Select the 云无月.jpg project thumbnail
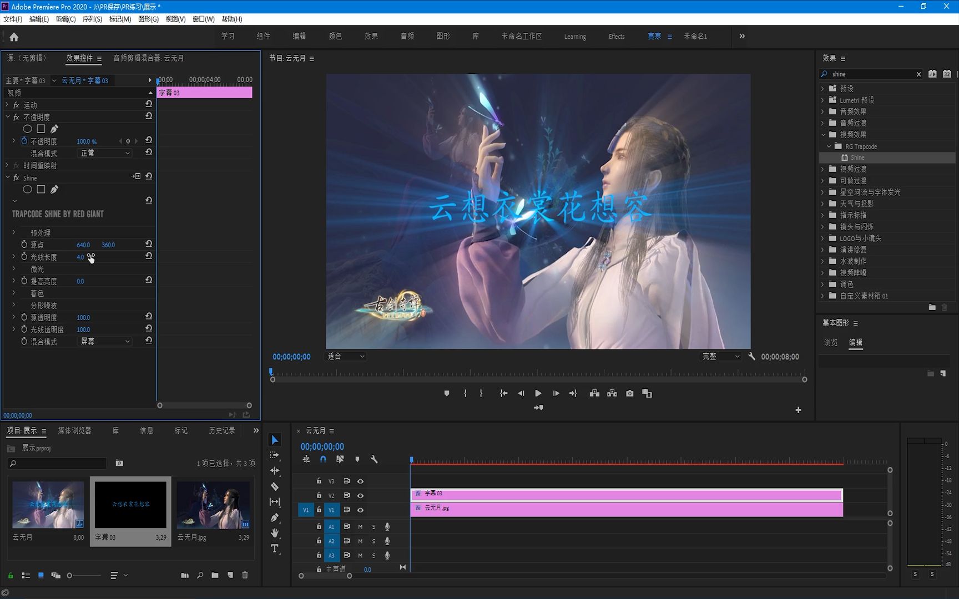This screenshot has height=599, width=959. coord(213,505)
